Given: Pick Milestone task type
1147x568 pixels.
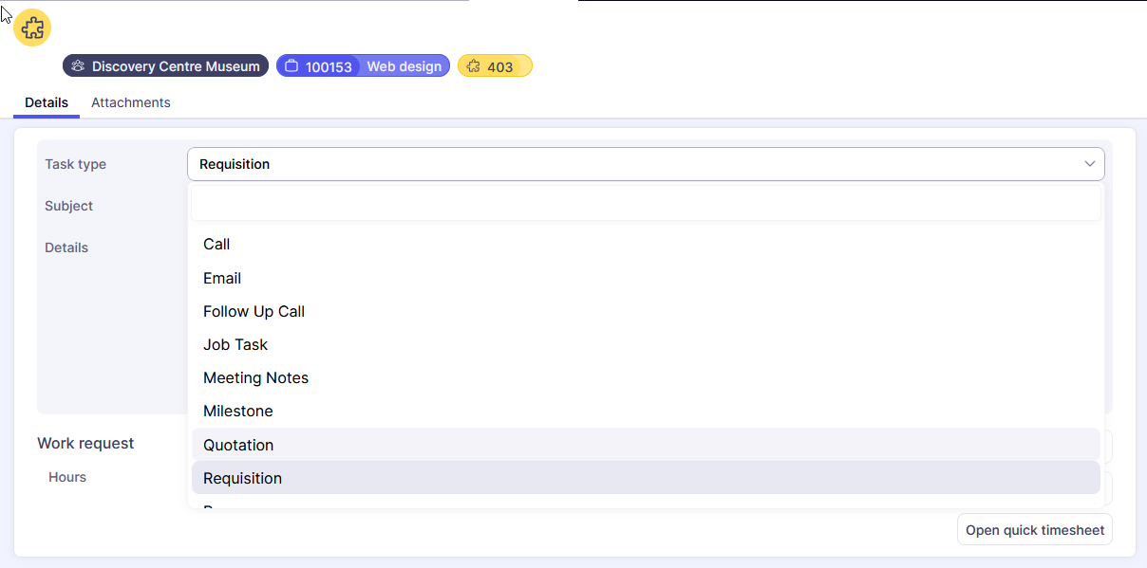Looking at the screenshot, I should 237,411.
